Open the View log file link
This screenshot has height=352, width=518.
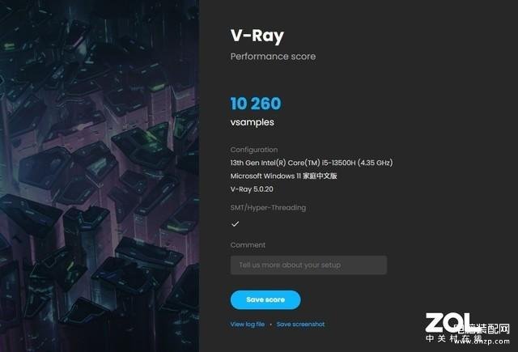tap(248, 324)
